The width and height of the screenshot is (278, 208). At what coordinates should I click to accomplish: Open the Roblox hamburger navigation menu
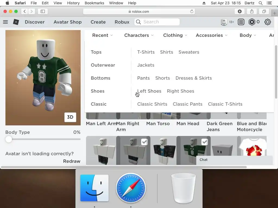tap(5, 22)
